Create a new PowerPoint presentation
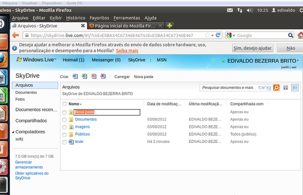Screen dimensions: 303x195 [x=94, y=76]
